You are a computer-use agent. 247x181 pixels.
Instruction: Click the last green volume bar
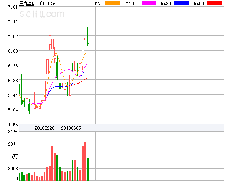coord(88,169)
